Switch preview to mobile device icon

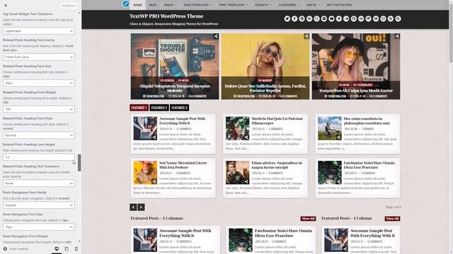point(76,249)
